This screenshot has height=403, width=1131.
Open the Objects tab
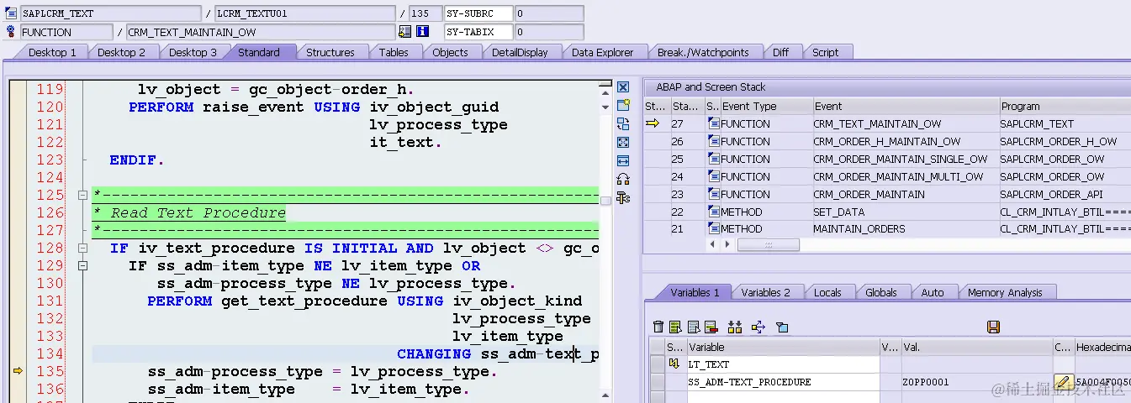click(x=450, y=52)
